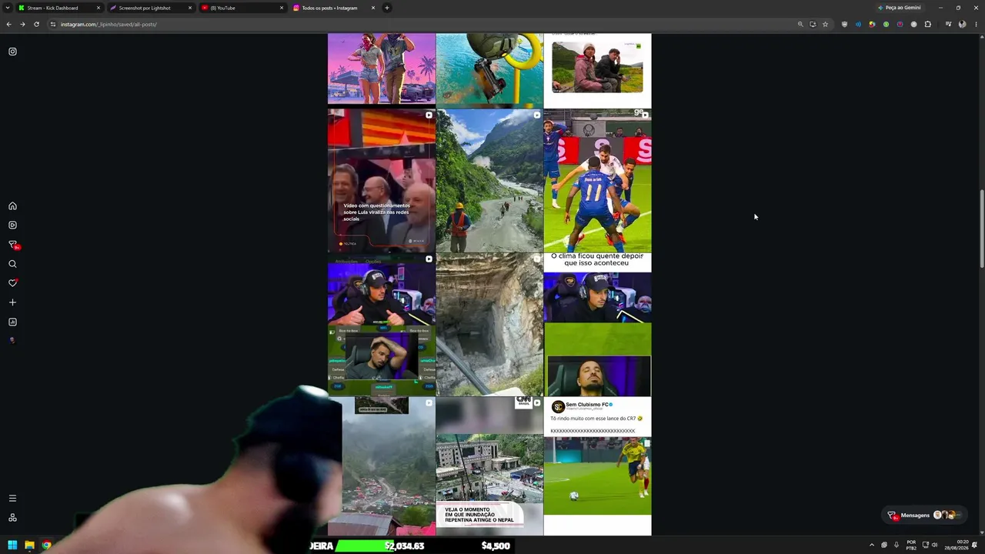Open Instagram search magnifier in sidebar
Screen dimensions: 985x554
tap(12, 264)
